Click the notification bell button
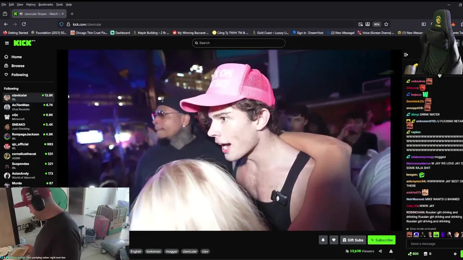This screenshot has width=463, height=260. tap(323, 240)
